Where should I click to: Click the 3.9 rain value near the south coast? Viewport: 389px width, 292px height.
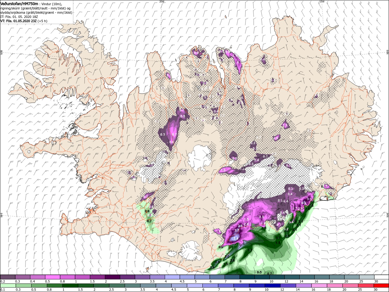tap(217, 262)
